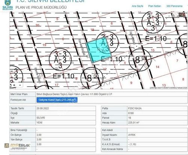This screenshot has height=155, width=188.
Task: Click the 3-3 A-3 circle above E=1.10 at top right
Action: [x=153, y=22]
